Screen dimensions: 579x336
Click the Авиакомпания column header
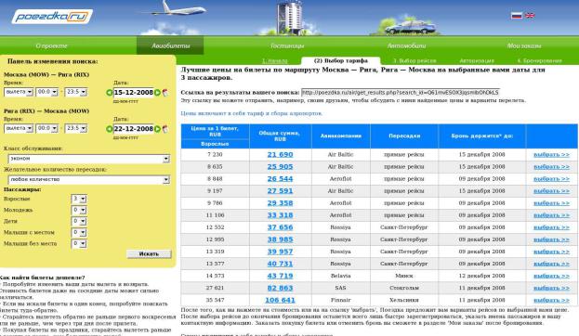pos(340,136)
